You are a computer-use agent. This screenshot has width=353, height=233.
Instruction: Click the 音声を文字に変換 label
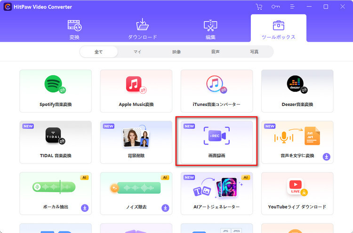(x=297, y=155)
